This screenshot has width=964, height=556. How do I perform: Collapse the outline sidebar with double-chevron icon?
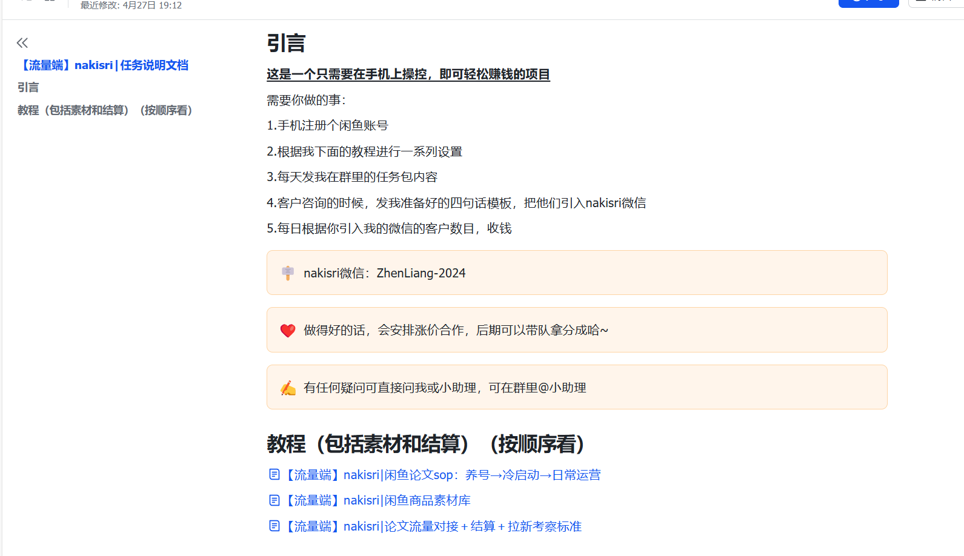pyautogui.click(x=22, y=42)
